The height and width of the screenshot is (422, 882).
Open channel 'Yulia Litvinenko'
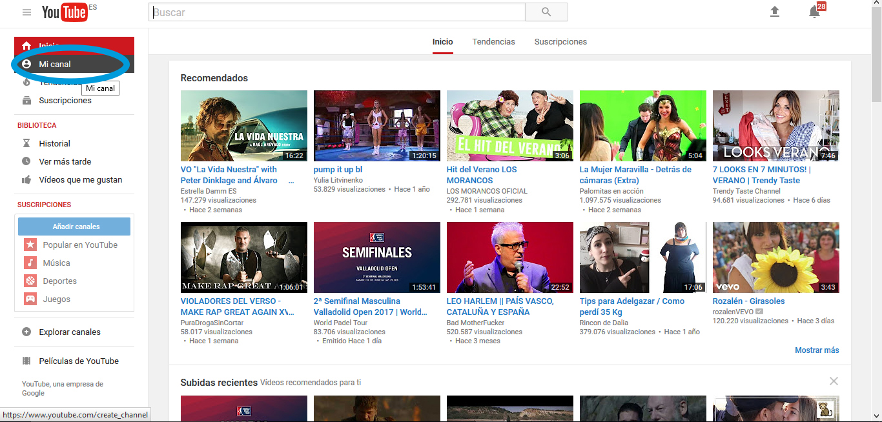click(x=338, y=180)
